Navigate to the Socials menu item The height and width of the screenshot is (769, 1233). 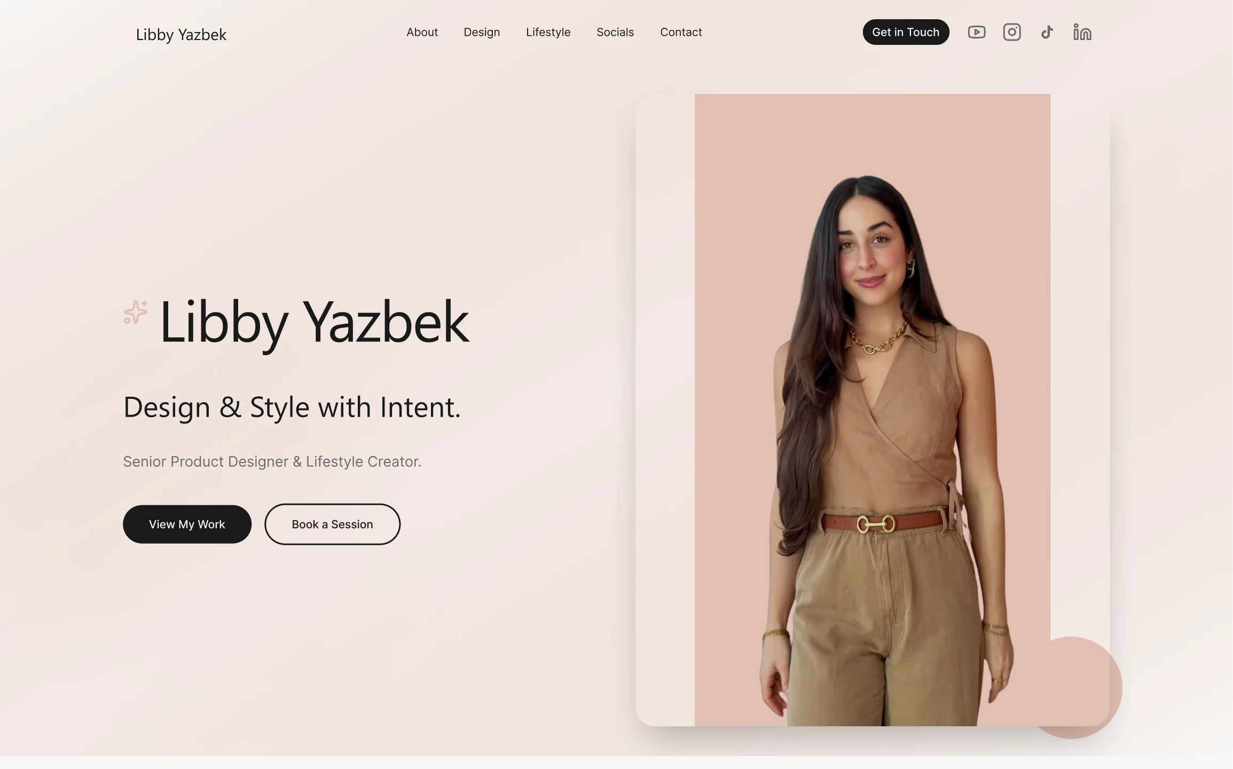pos(615,32)
